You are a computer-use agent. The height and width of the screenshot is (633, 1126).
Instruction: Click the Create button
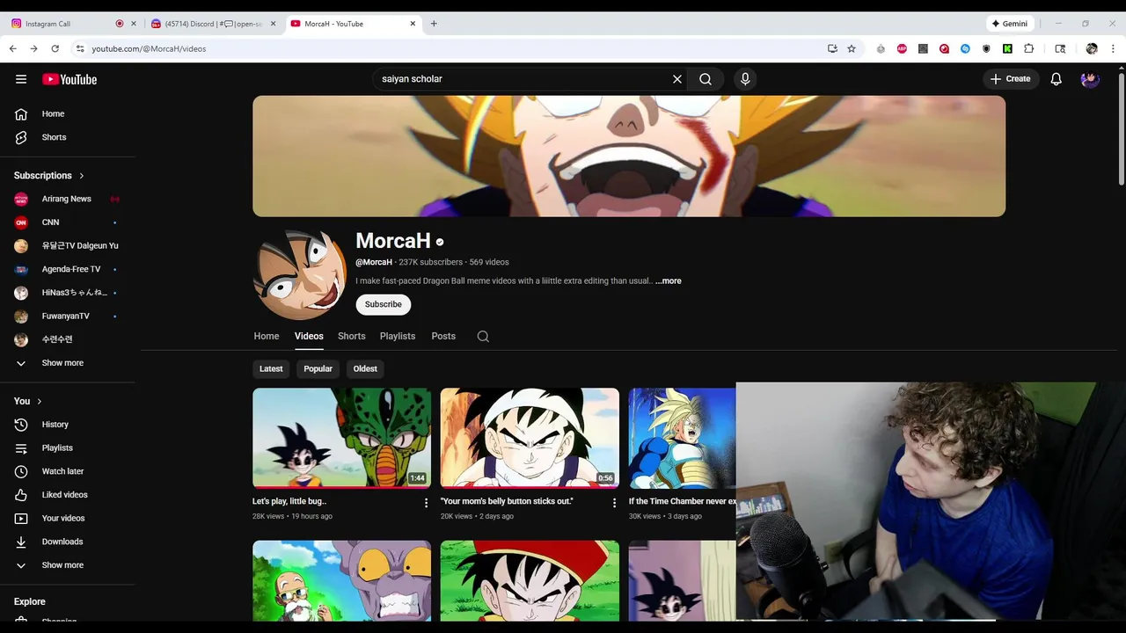pyautogui.click(x=1011, y=79)
